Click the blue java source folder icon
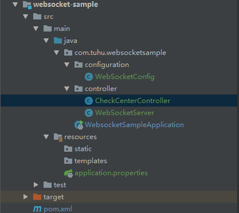This screenshot has height=213, width=239. (58, 41)
